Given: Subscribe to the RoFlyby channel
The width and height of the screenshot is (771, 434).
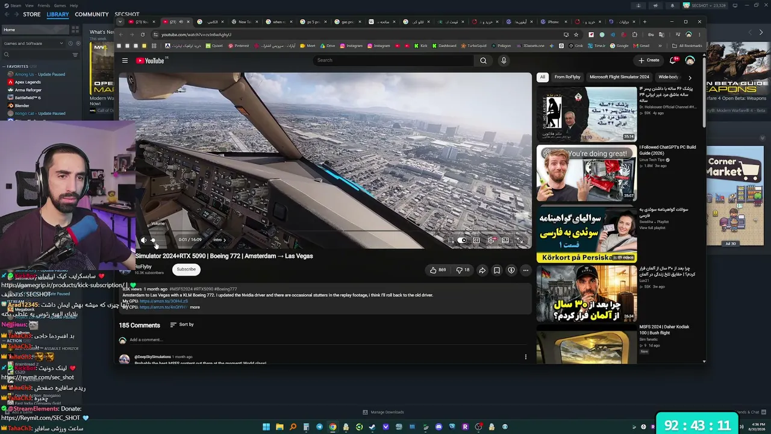Looking at the screenshot, I should (186, 269).
